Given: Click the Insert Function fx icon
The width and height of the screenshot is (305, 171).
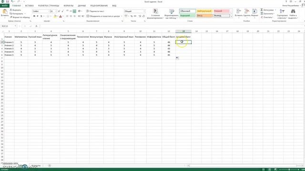Looking at the screenshot, I should [36, 26].
